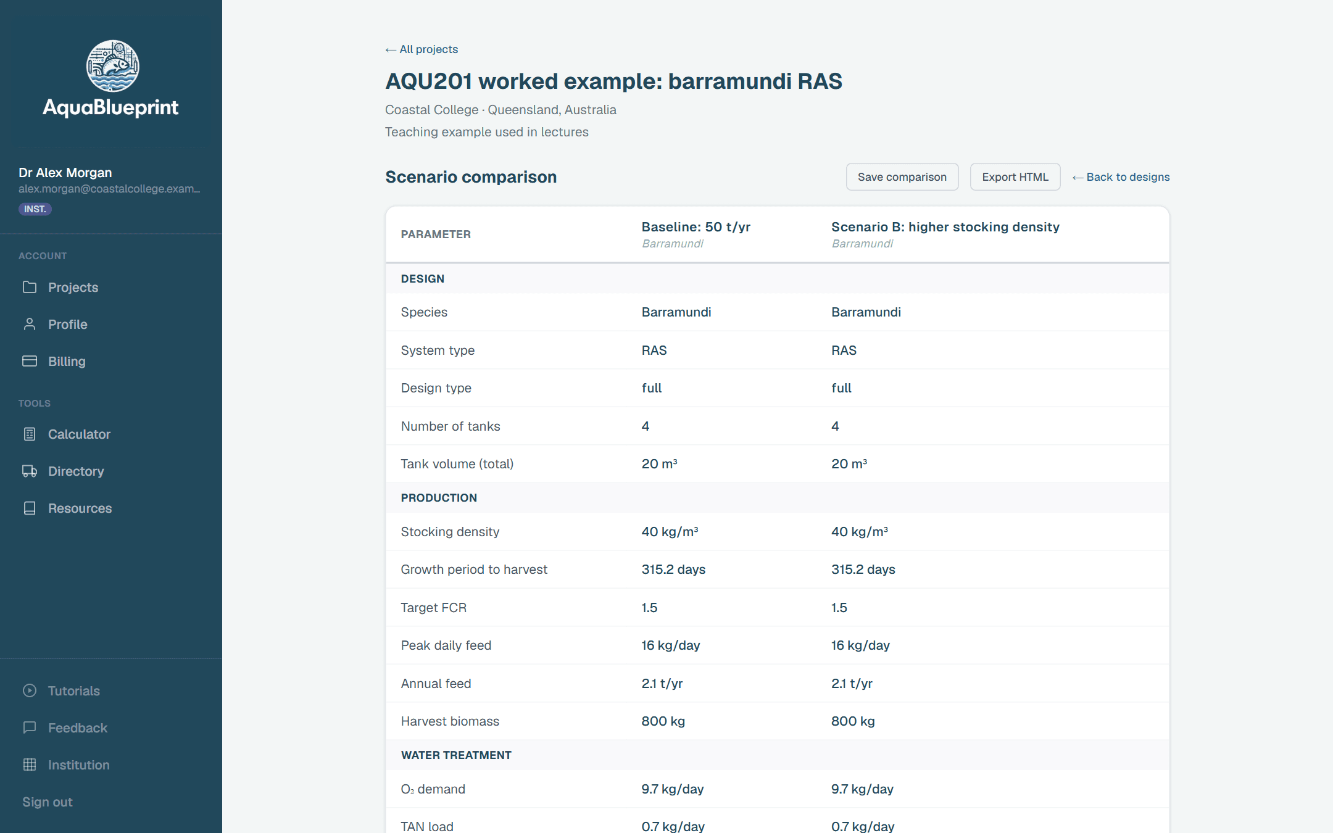Viewport: 1333px width, 833px height.
Task: Click the Teaching example description text
Action: [487, 132]
